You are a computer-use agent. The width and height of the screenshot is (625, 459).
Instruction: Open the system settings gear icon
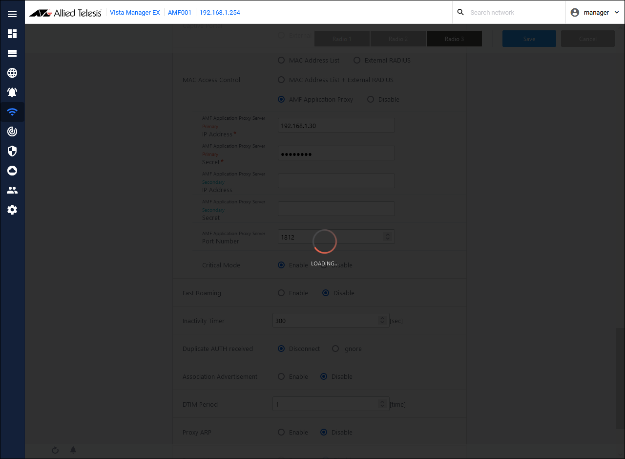pyautogui.click(x=12, y=210)
